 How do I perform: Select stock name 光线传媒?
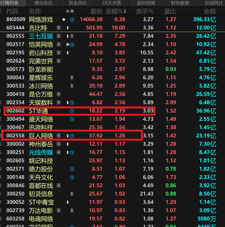tap(41, 153)
